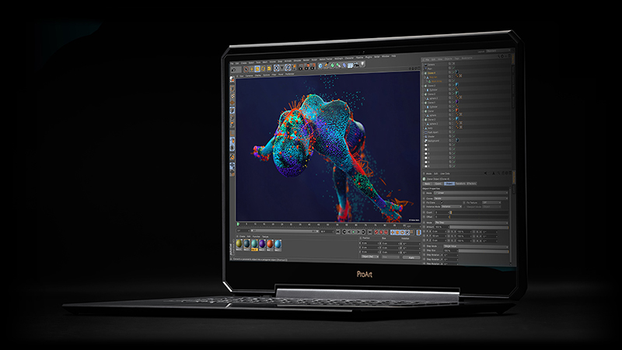Select the Live Selection tool
Viewport: 622px width, 350px height.
[x=246, y=69]
